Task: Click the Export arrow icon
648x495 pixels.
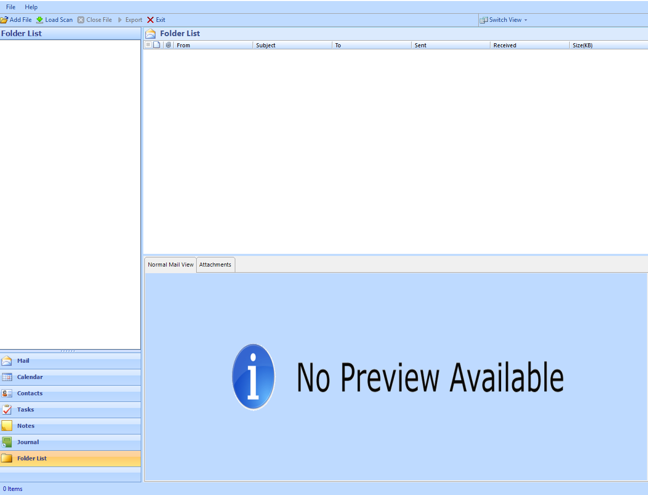Action: (x=120, y=20)
